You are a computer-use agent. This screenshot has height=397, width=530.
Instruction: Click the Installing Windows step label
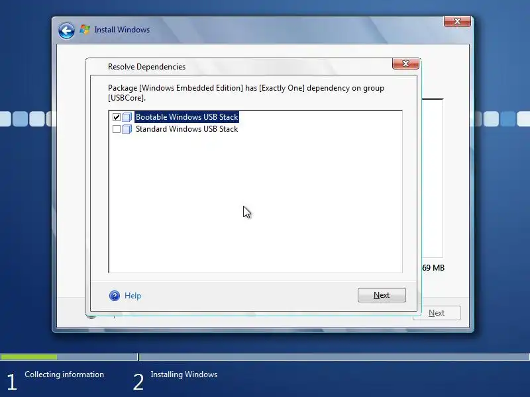pos(184,375)
